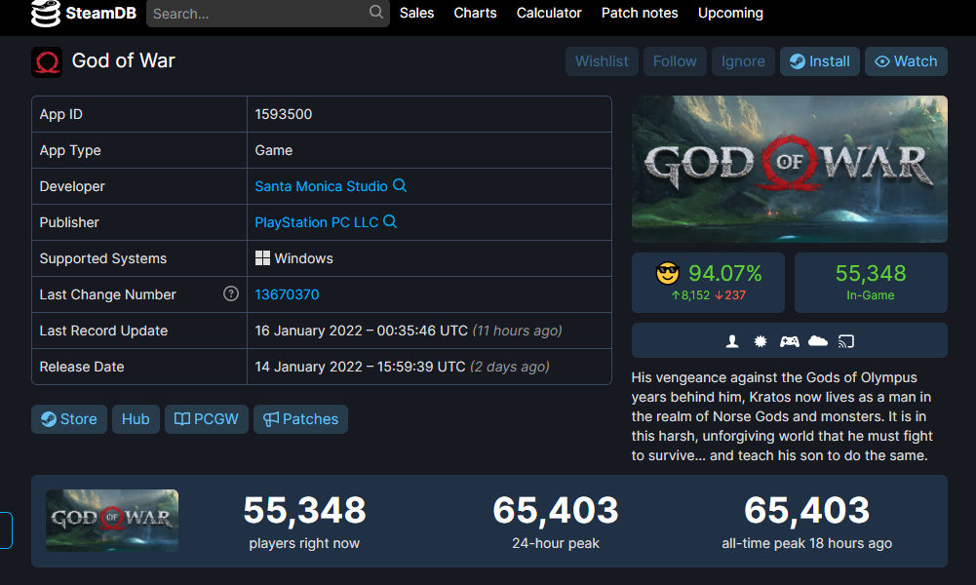Open the Calculator menu item
Image resolution: width=976 pixels, height=585 pixels.
(549, 13)
